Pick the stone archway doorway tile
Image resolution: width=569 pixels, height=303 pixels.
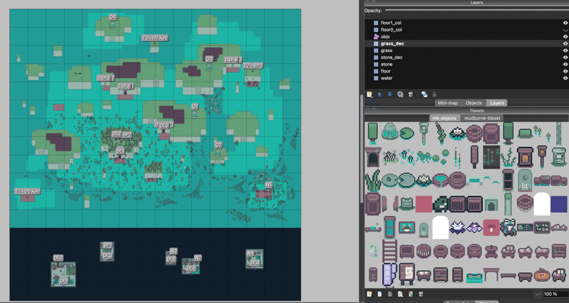(373, 156)
